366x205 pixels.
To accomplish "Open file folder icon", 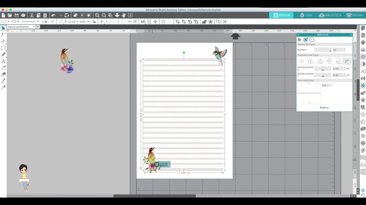I will pyautogui.click(x=10, y=15).
